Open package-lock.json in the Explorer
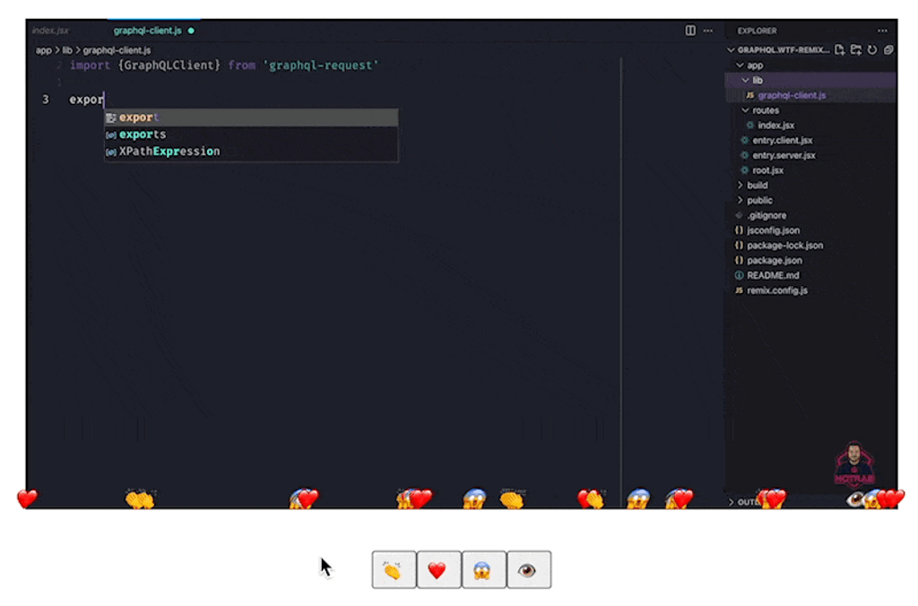 pyautogui.click(x=810, y=246)
